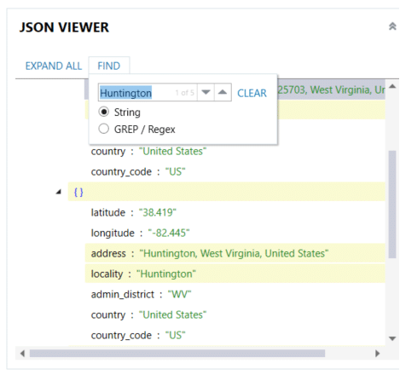Image resolution: width=400 pixels, height=392 pixels.
Task: Click the scroll left arrow of horizontal scrollbar
Action: pos(22,354)
